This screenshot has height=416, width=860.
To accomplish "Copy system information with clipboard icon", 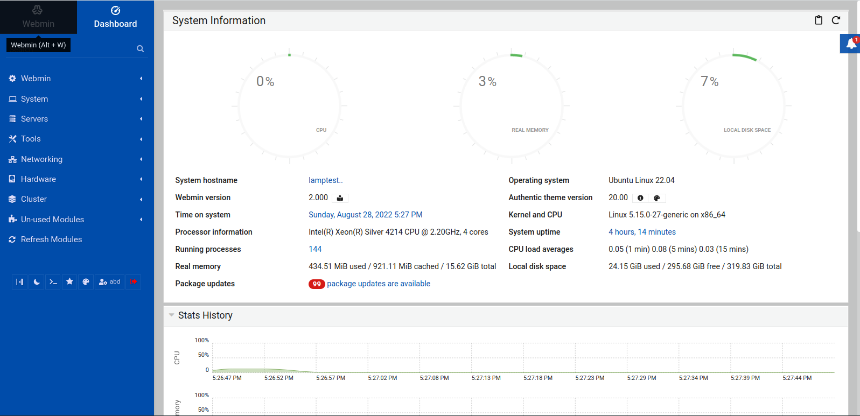I will [819, 20].
